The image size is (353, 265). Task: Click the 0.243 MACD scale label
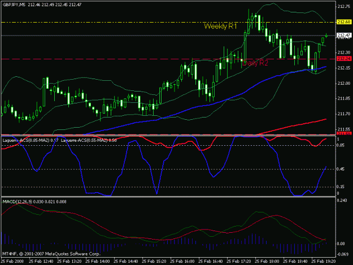(x=341, y=201)
